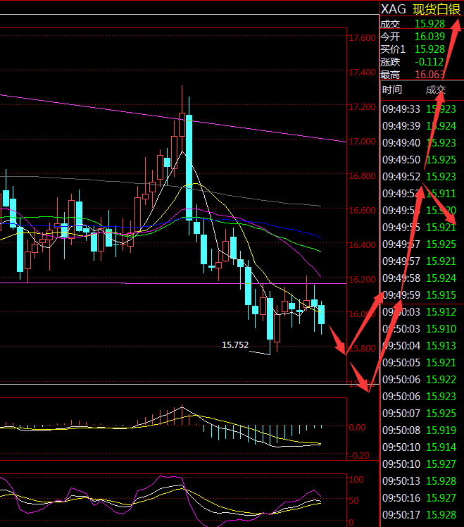This screenshot has height=527, width=464.
Task: Click the 17.400 price axis label
Action: (x=362, y=73)
